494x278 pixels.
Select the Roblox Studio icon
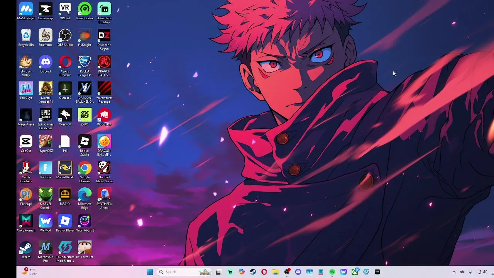[x=85, y=146]
